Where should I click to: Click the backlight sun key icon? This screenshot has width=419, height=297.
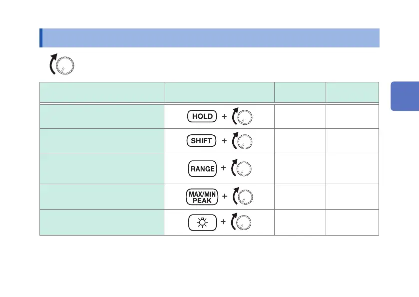(x=202, y=222)
